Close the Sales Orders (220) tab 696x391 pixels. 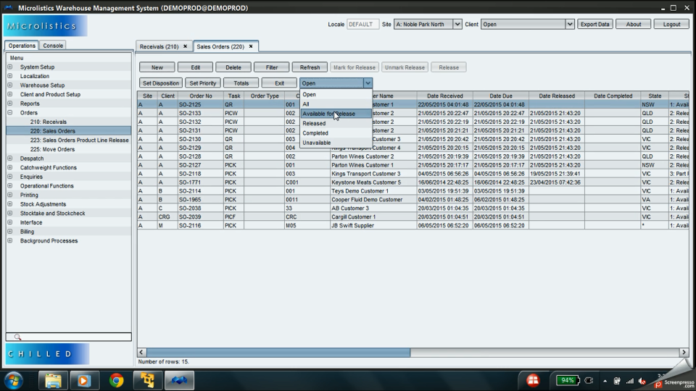pos(251,46)
